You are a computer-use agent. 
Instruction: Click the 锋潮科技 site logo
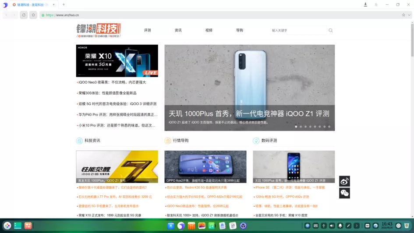[99, 30]
